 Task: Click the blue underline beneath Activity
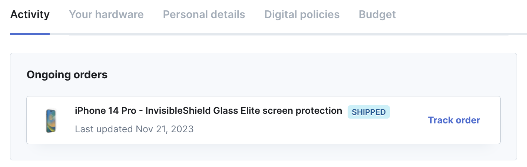[x=30, y=34]
